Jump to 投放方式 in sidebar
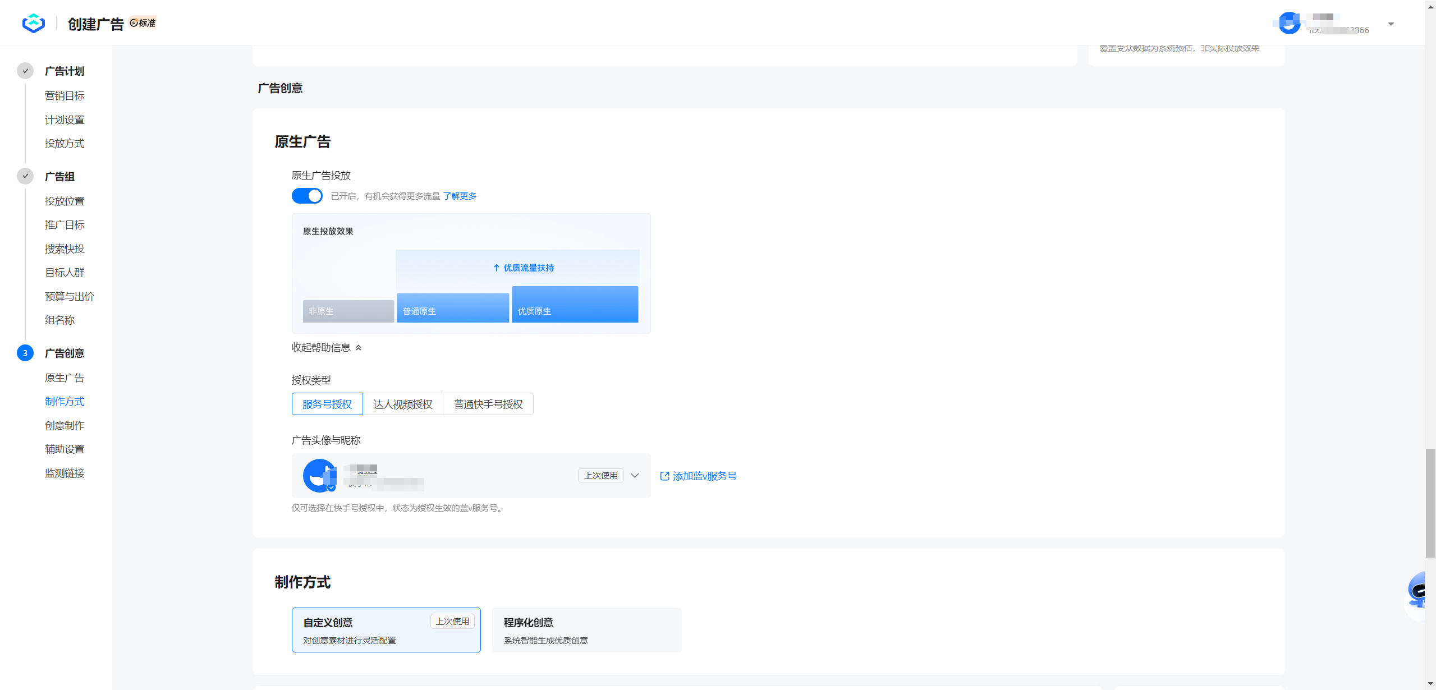The width and height of the screenshot is (1436, 690). click(65, 144)
